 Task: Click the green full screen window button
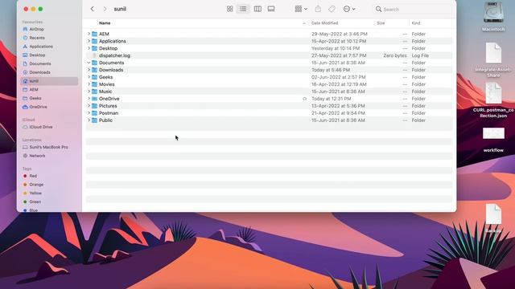tap(40, 9)
